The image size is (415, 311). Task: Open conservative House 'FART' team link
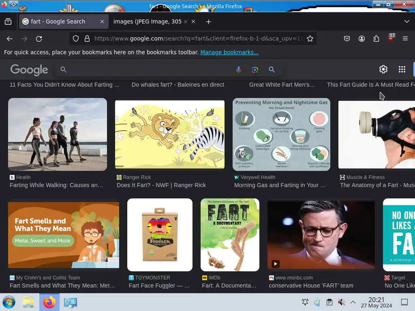(311, 285)
